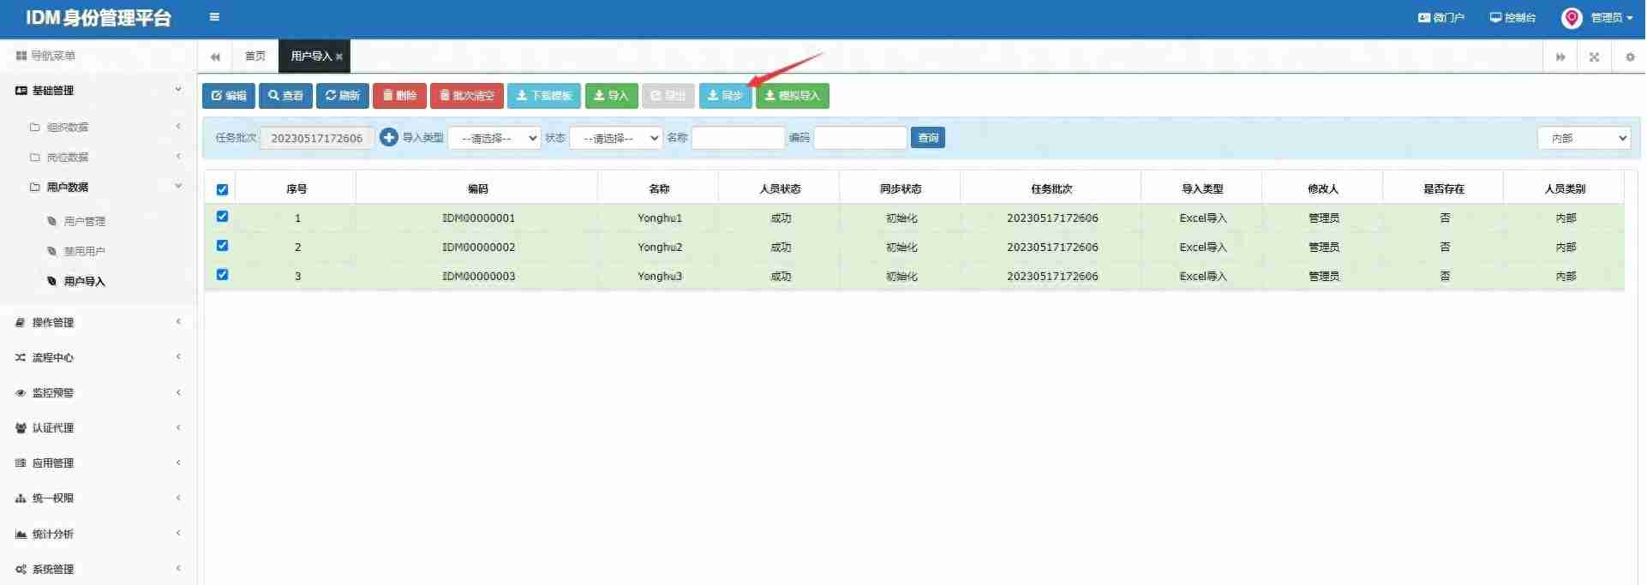Click the 查询 search button
1647x585 pixels.
click(927, 138)
